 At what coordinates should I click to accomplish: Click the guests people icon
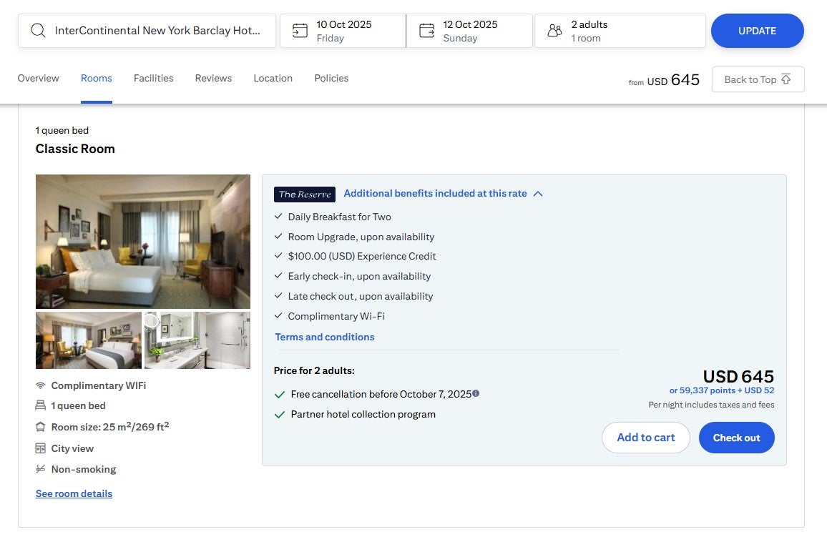(555, 31)
